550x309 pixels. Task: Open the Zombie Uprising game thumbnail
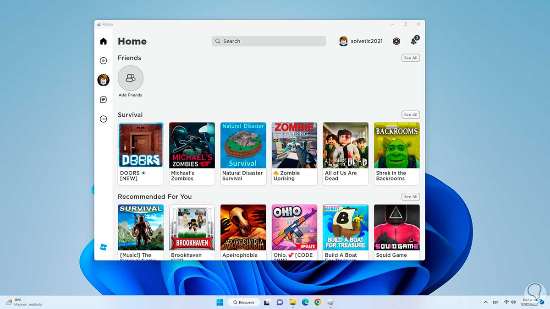[x=294, y=145]
